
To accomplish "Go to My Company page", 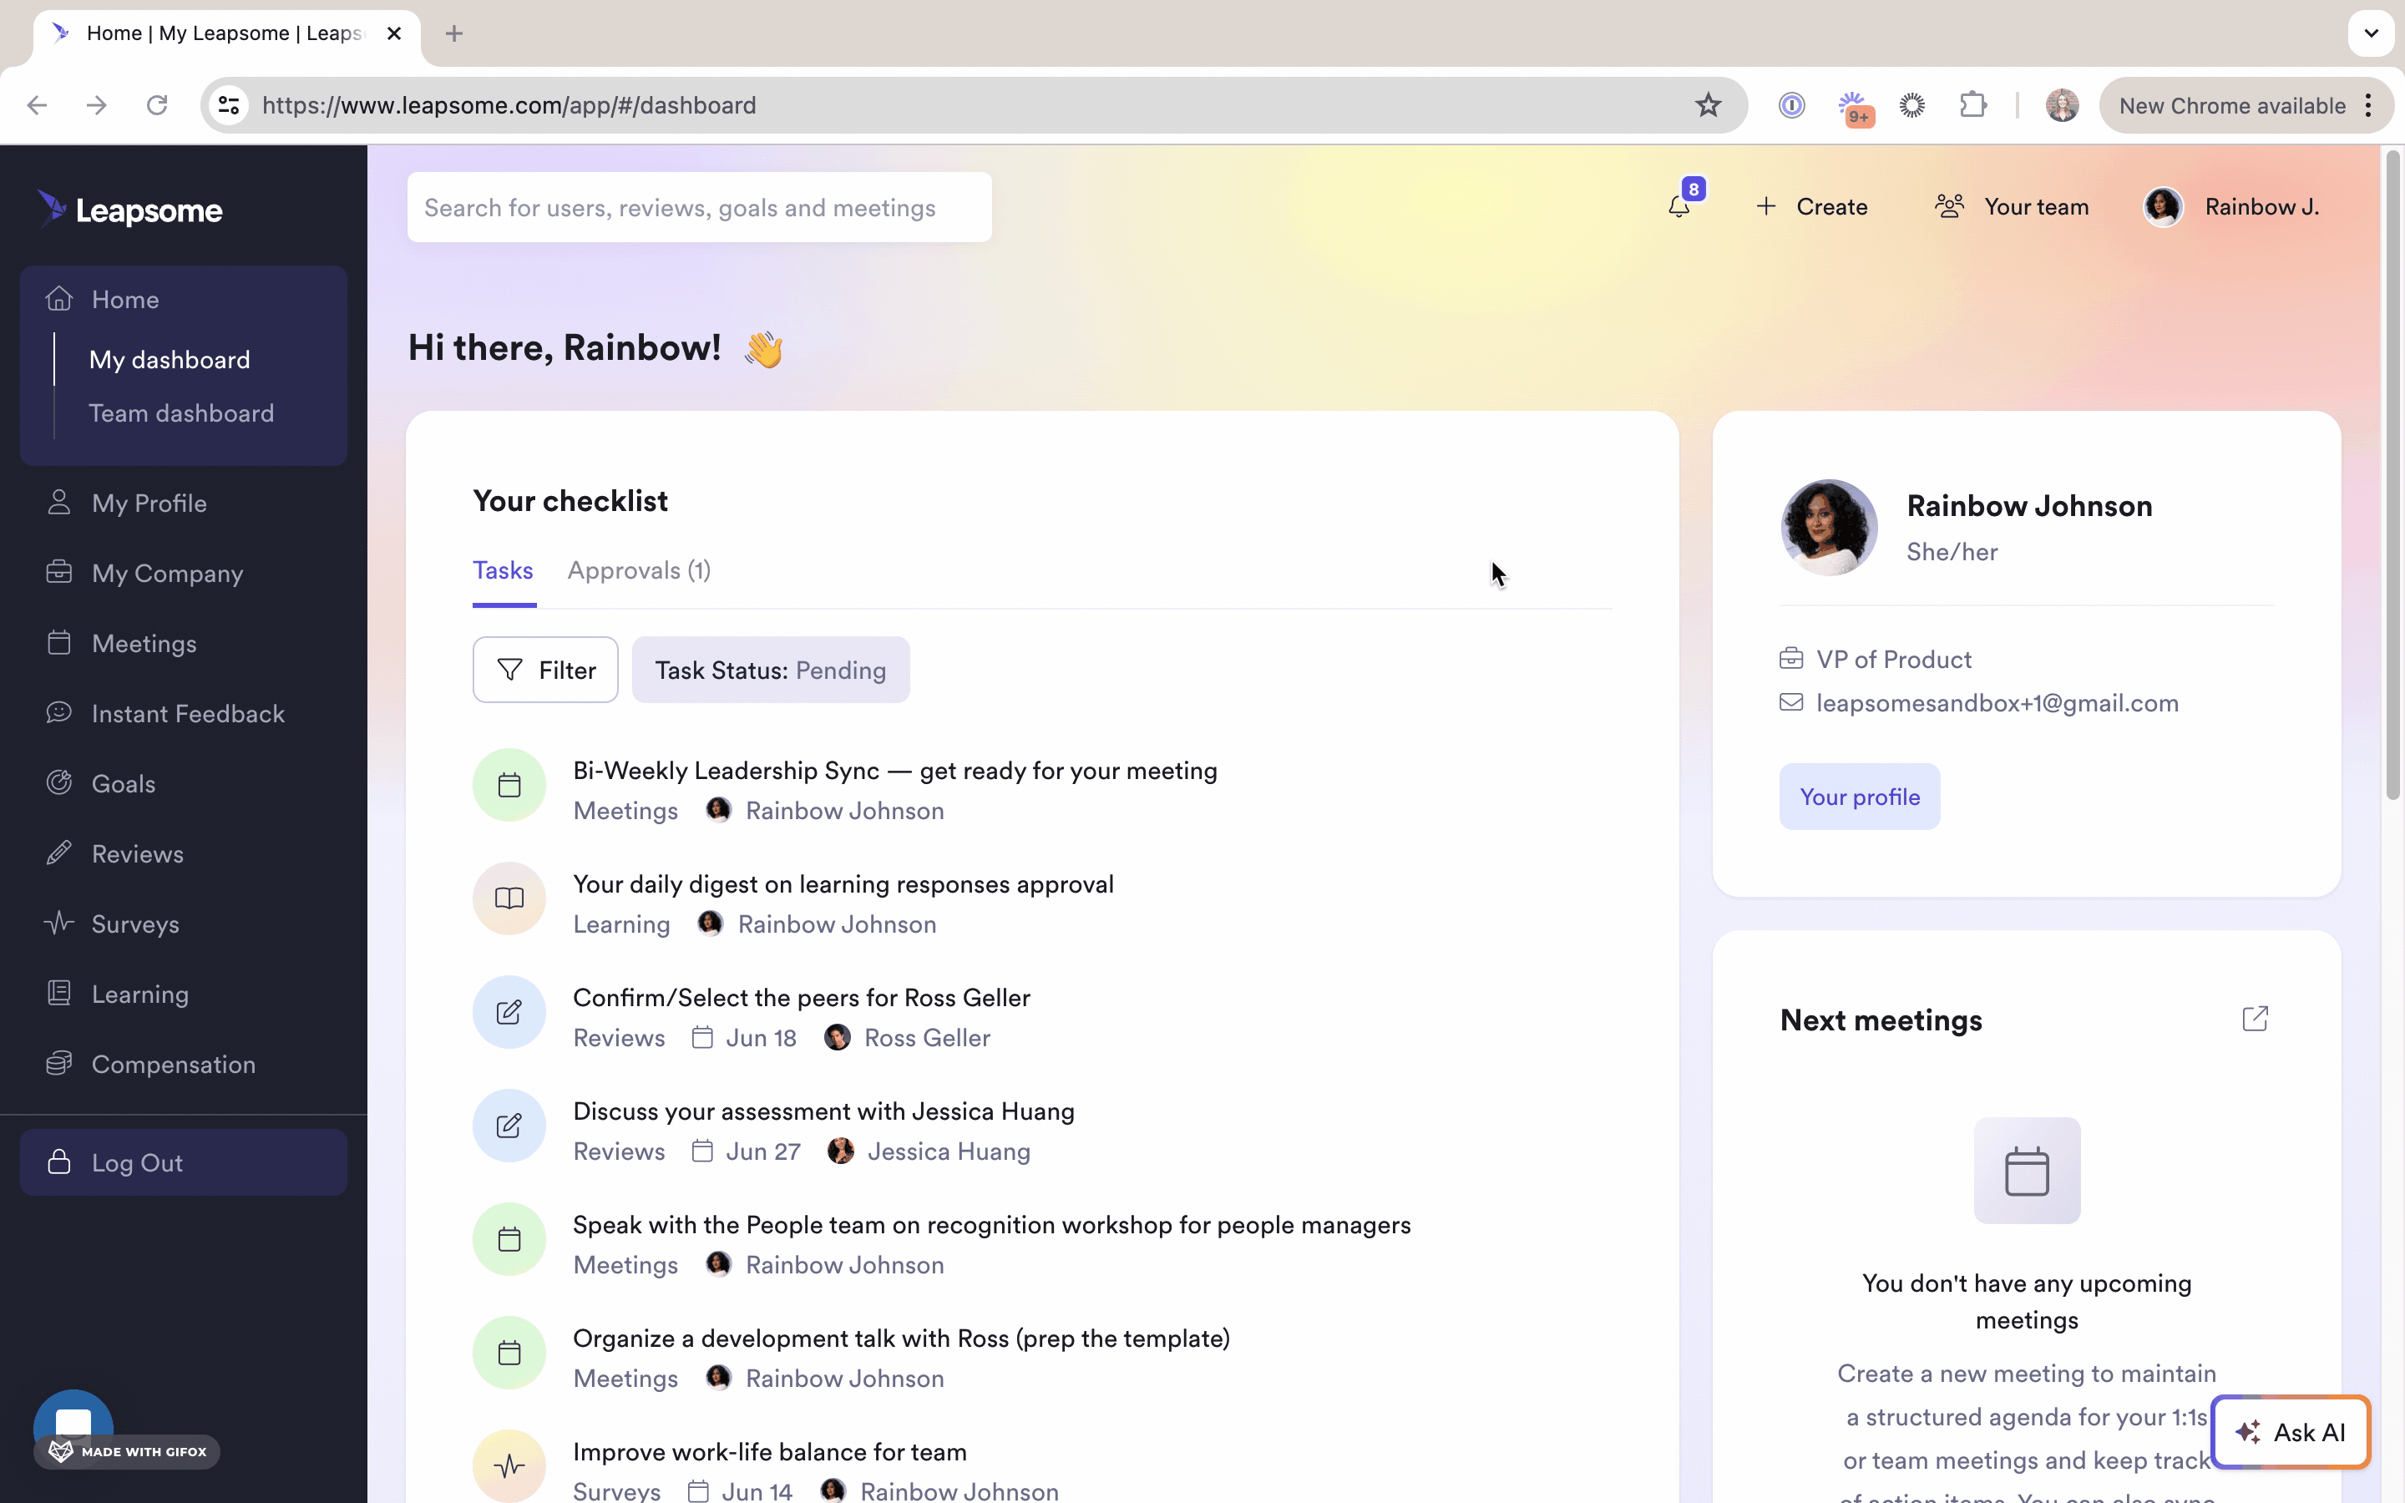I will (x=167, y=574).
